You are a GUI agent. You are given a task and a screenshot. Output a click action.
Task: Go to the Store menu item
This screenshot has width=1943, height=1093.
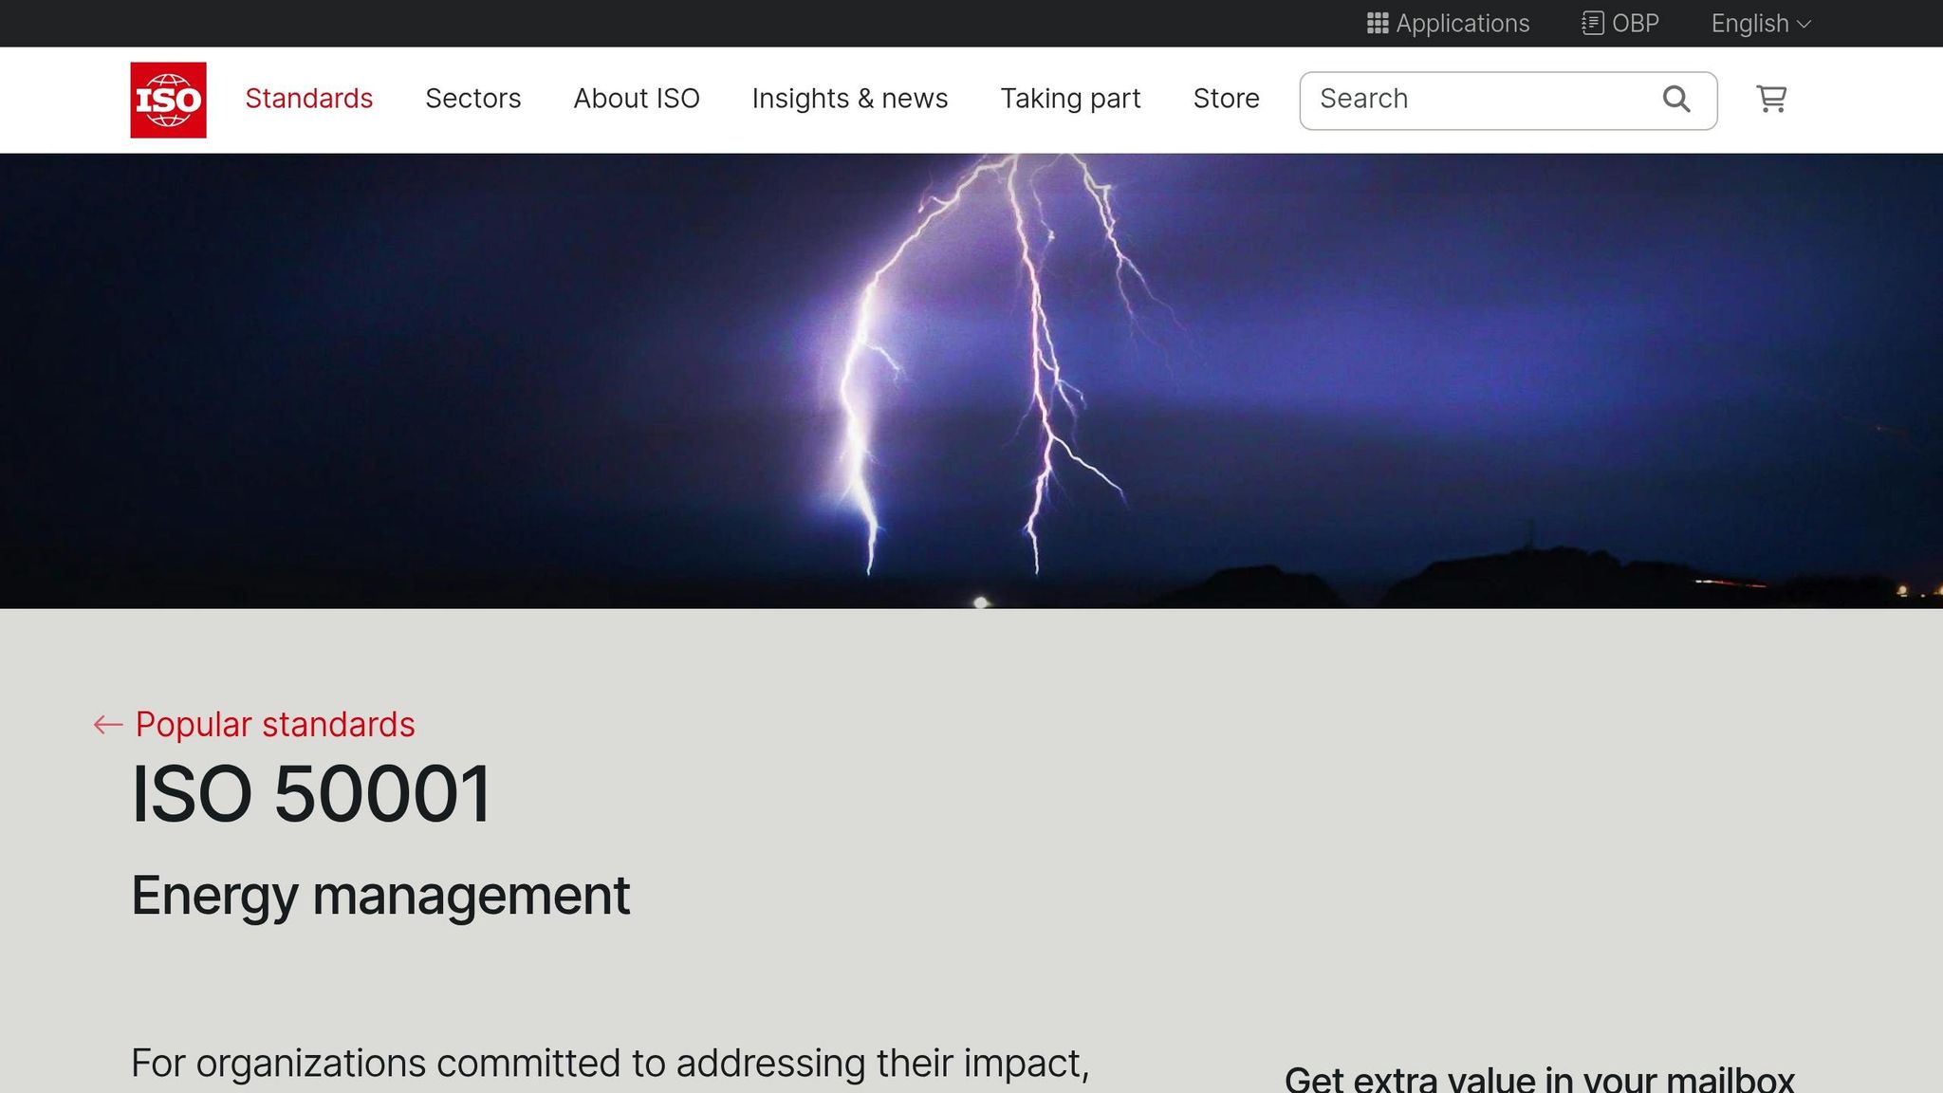point(1226,99)
